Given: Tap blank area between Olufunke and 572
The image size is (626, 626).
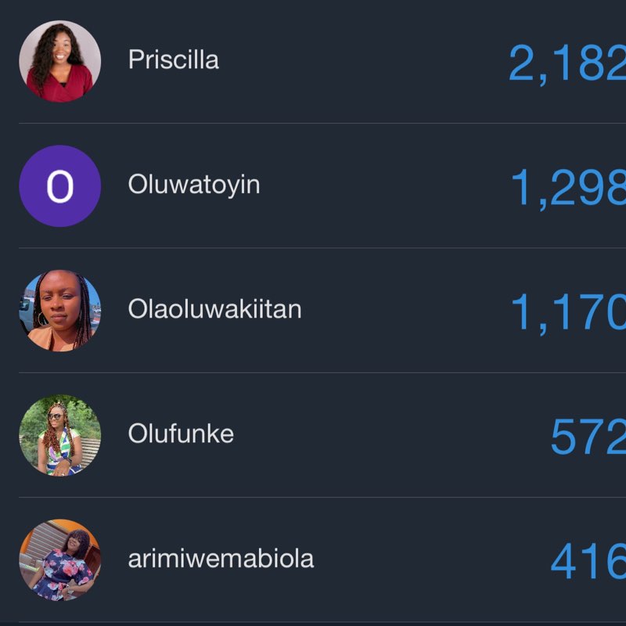Looking at the screenshot, I should [391, 435].
